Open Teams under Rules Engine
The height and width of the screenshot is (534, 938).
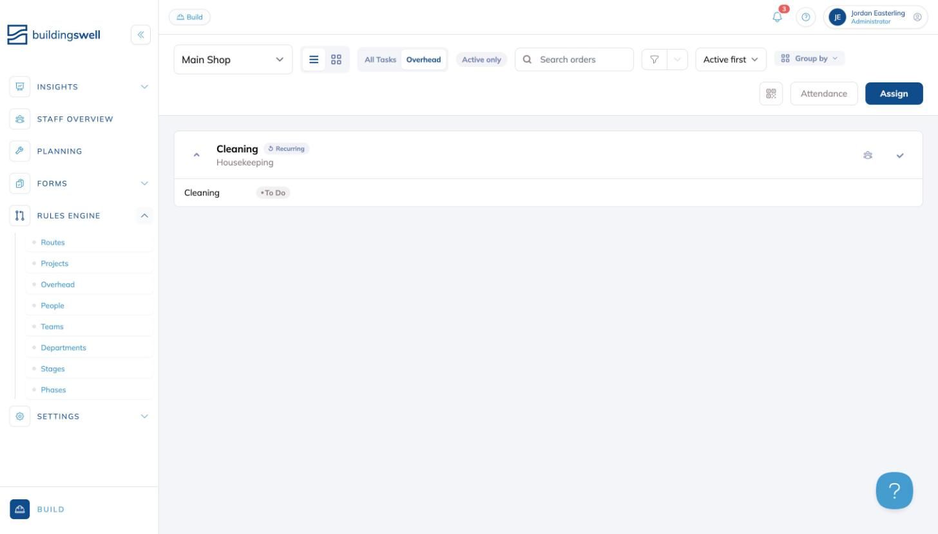pyautogui.click(x=52, y=327)
